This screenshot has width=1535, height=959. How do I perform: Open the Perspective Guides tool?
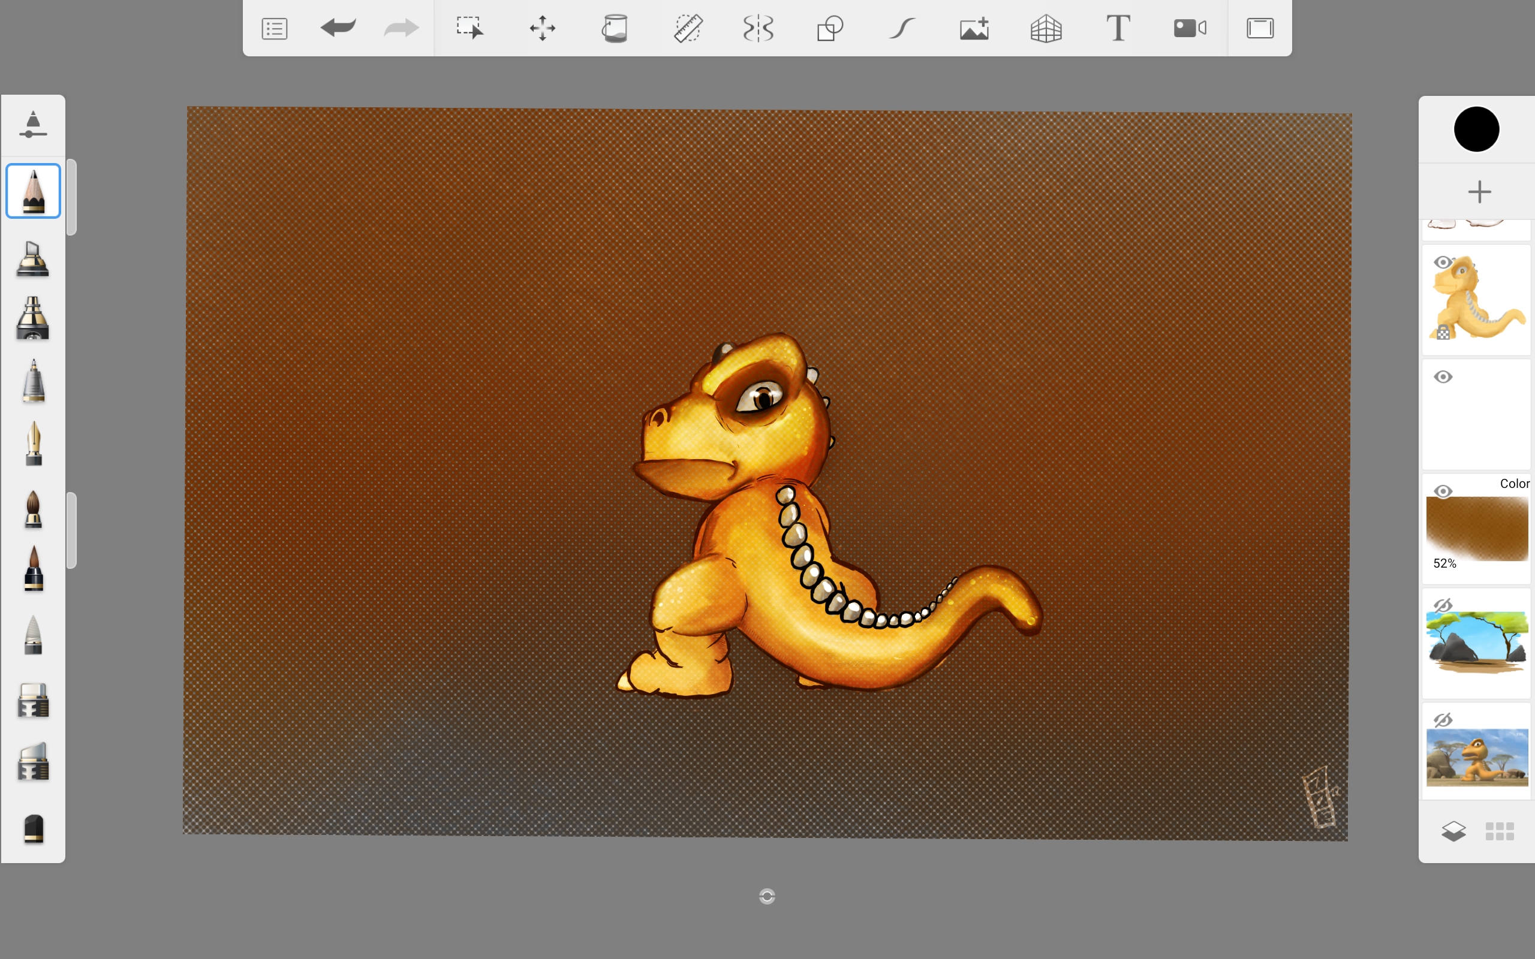click(1046, 29)
